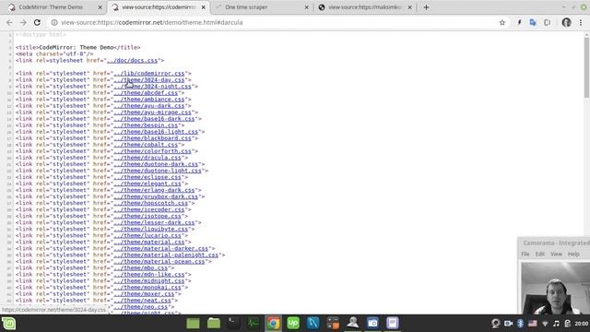Open the site information icon in address bar

(54, 22)
